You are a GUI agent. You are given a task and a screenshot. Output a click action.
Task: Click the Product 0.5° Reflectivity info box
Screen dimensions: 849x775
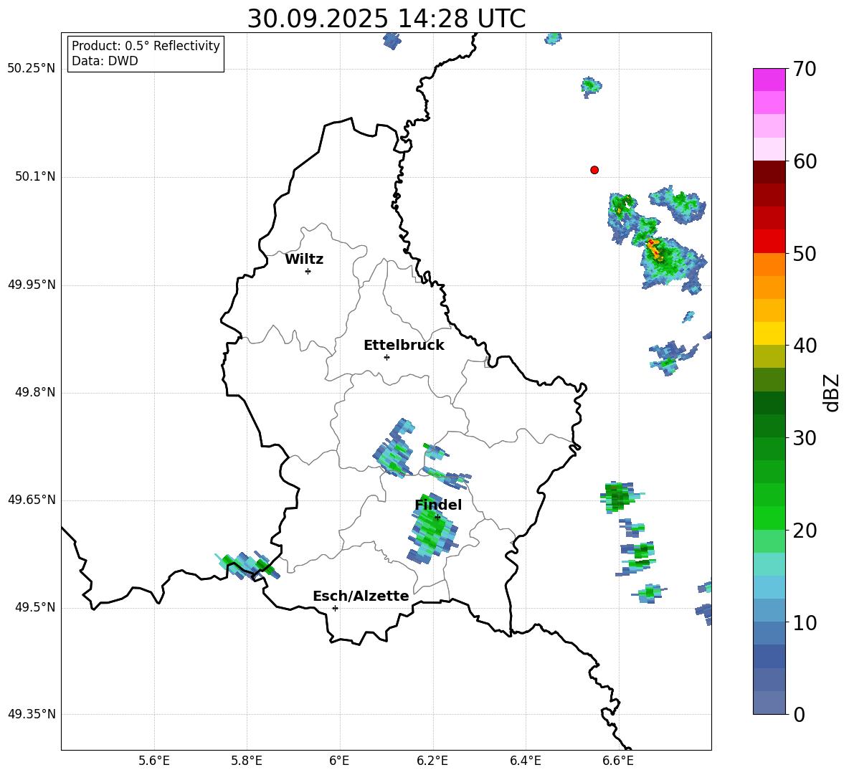click(146, 54)
